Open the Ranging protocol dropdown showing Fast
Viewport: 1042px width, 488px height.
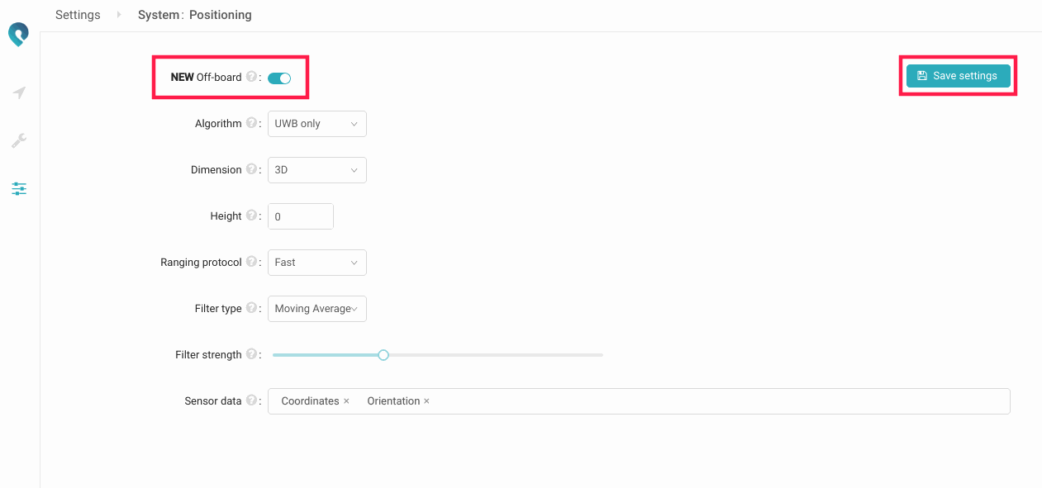click(x=316, y=263)
